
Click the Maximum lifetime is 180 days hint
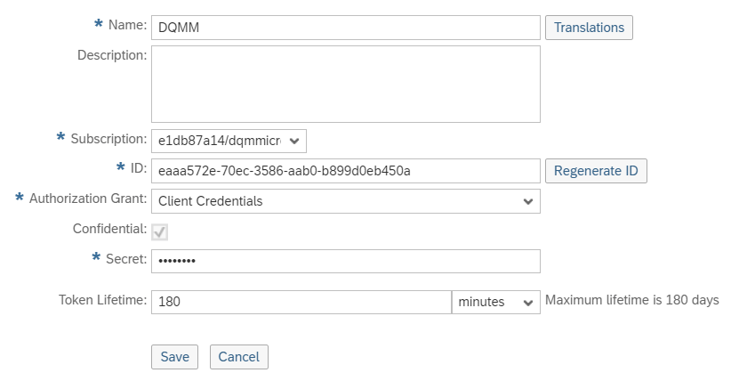[631, 300]
